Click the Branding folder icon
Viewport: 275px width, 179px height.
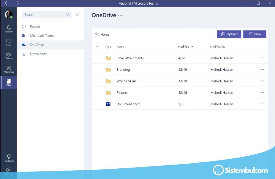pyautogui.click(x=108, y=70)
